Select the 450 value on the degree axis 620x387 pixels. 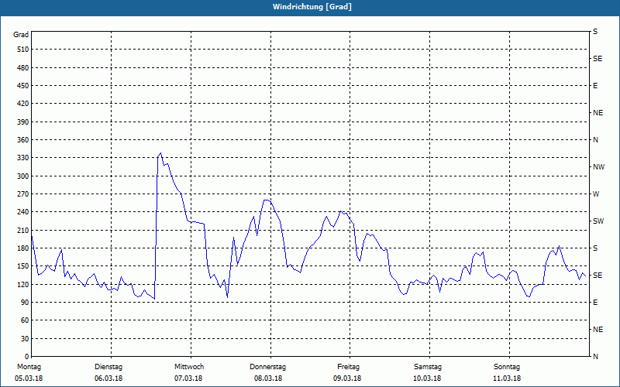(23, 86)
